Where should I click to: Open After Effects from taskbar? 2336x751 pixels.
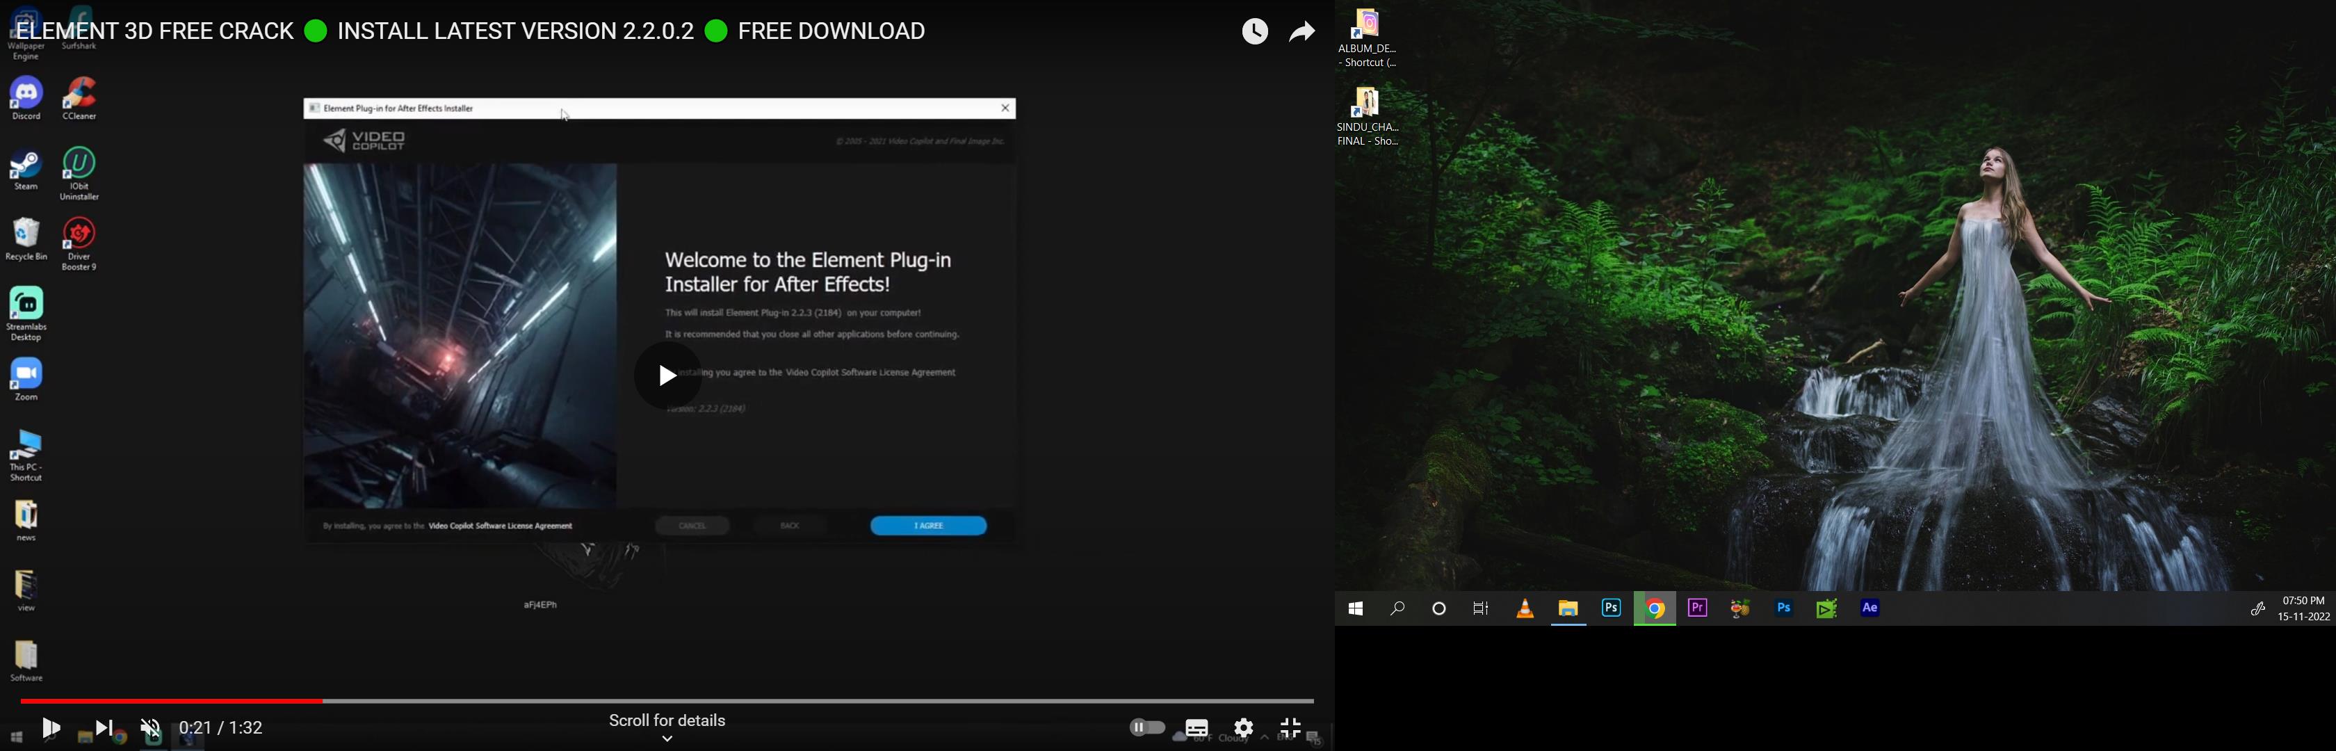click(1870, 608)
